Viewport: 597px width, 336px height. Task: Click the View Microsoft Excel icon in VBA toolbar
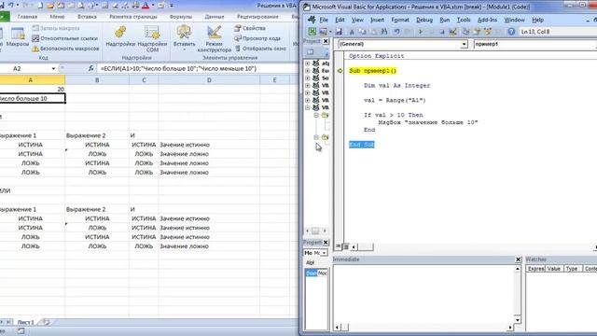click(x=312, y=32)
